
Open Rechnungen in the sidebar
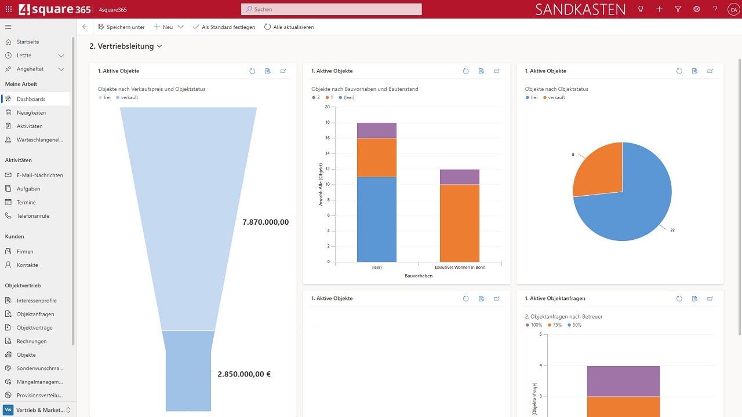click(35, 342)
